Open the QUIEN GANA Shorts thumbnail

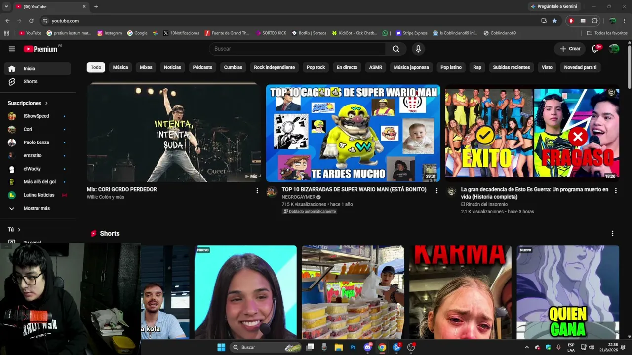568,292
